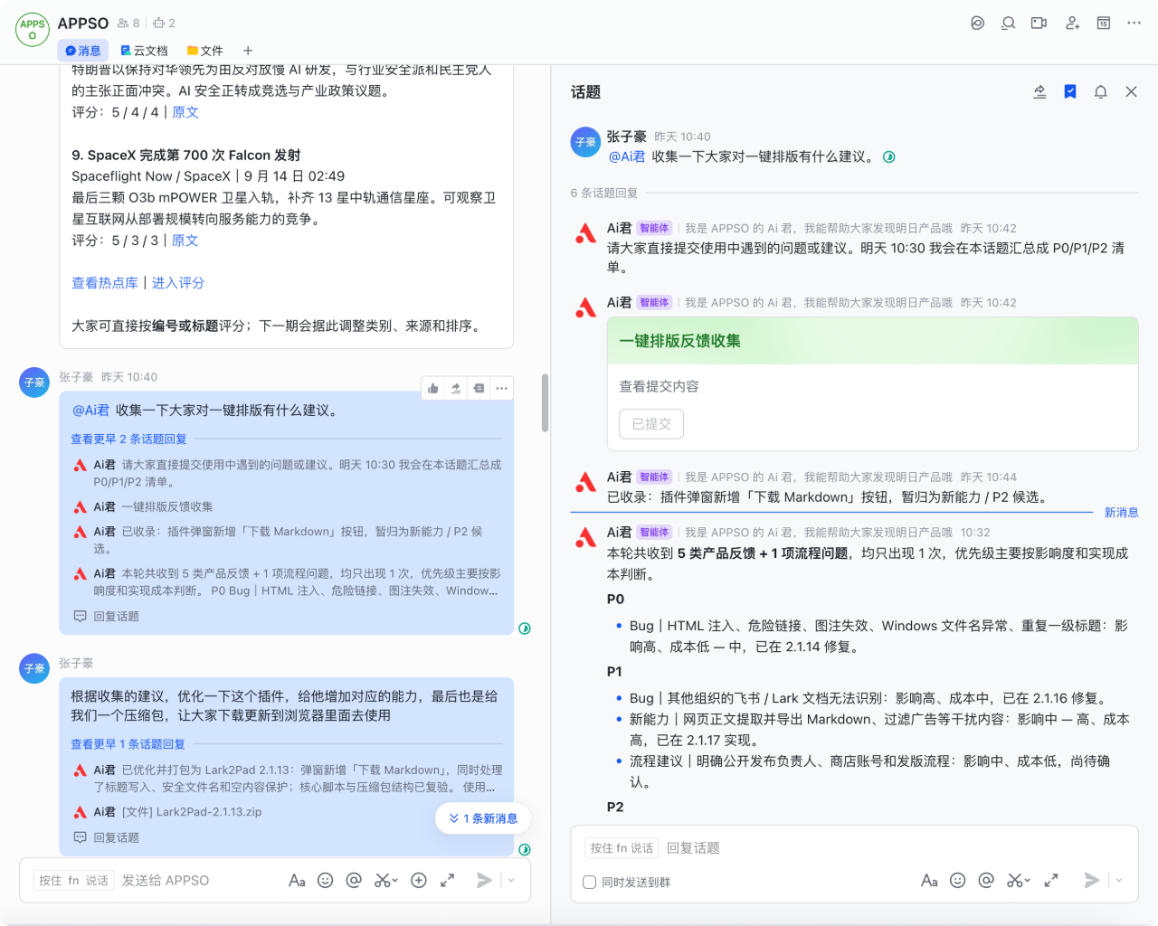The height and width of the screenshot is (926, 1158).
Task: Switch to the 消息 tab
Action: 83,51
